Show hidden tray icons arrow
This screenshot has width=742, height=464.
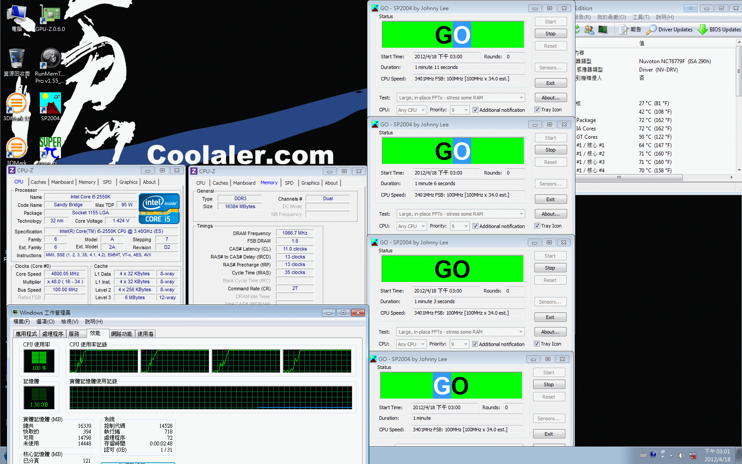point(671,455)
